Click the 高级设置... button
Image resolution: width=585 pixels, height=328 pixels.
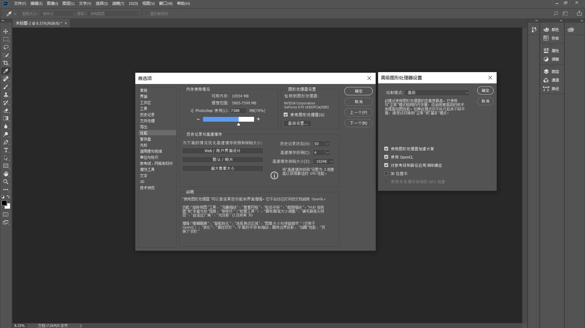pos(298,123)
